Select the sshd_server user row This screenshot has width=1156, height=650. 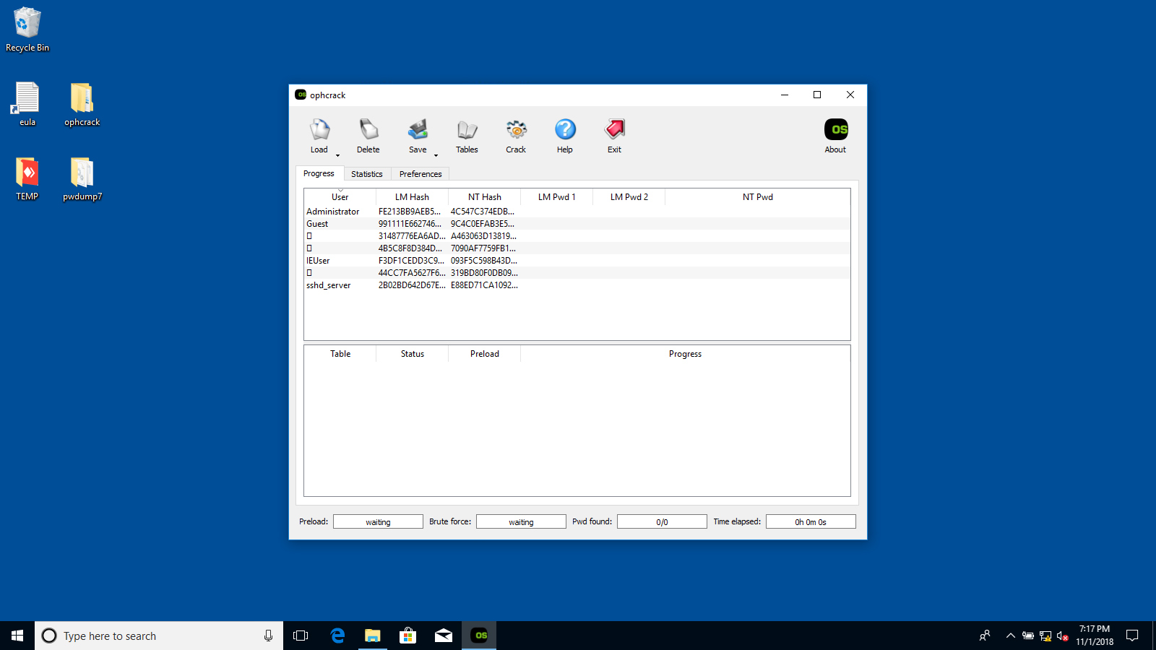tap(577, 285)
